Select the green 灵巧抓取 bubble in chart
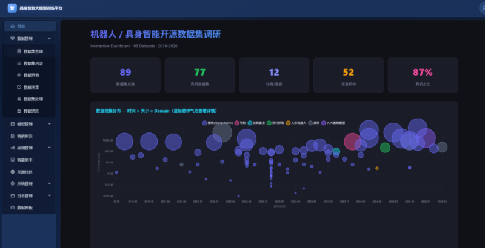485x248 pixels. point(385,148)
